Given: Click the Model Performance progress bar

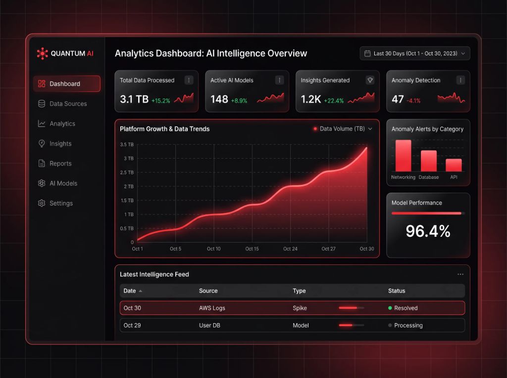Looking at the screenshot, I should (x=428, y=213).
